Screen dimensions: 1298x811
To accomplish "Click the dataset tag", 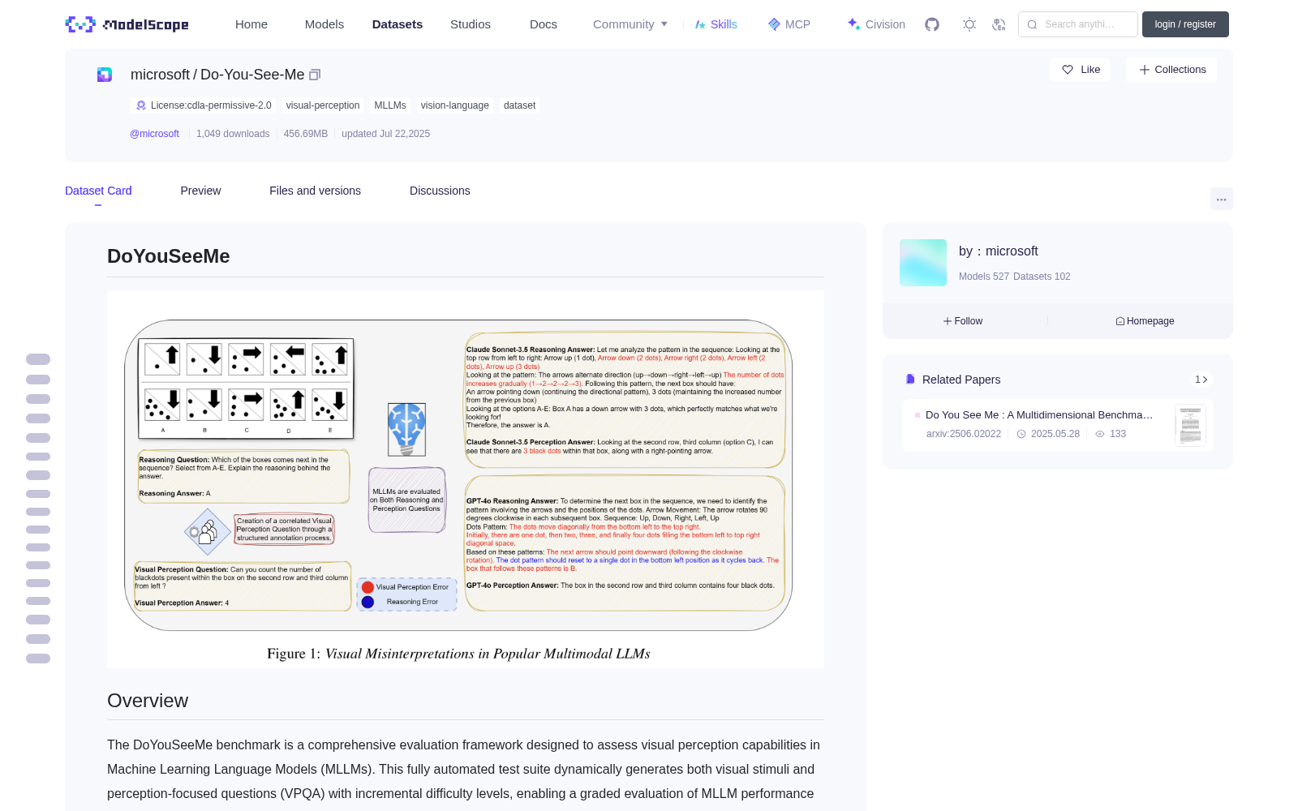I will tap(519, 105).
